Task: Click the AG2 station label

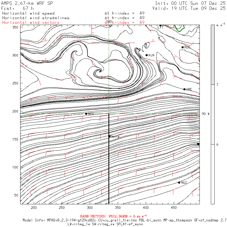Action: coord(184,183)
